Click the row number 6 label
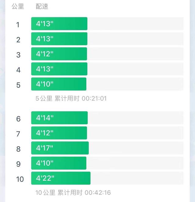Viewport: 195px width, 202px height. (x=18, y=119)
